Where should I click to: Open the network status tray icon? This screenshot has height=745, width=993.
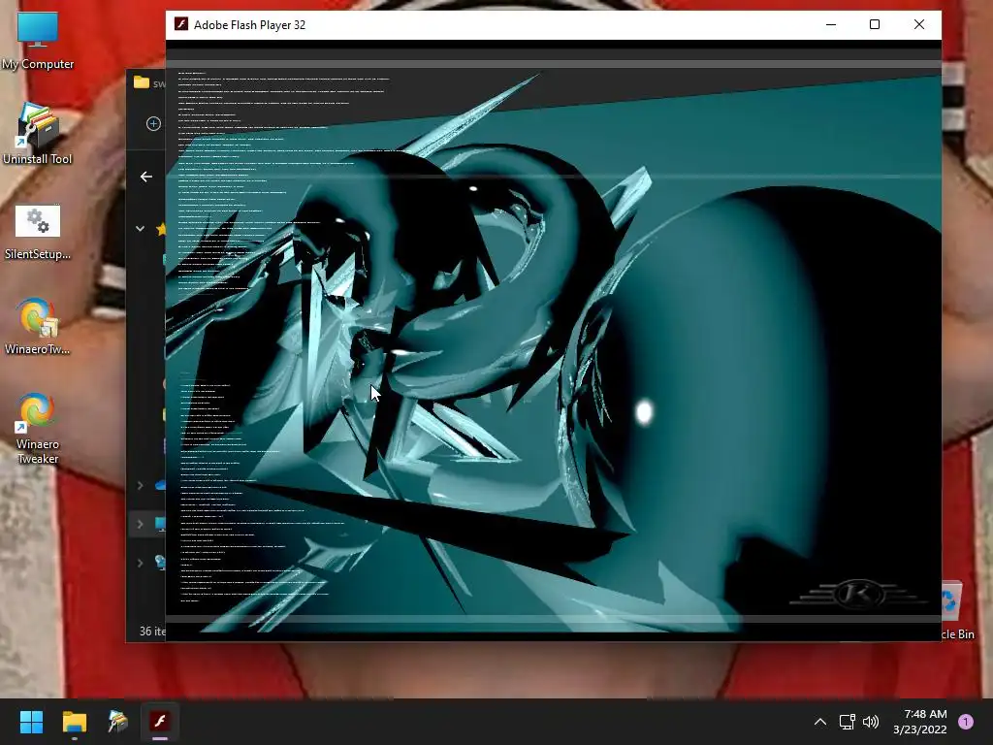click(847, 722)
